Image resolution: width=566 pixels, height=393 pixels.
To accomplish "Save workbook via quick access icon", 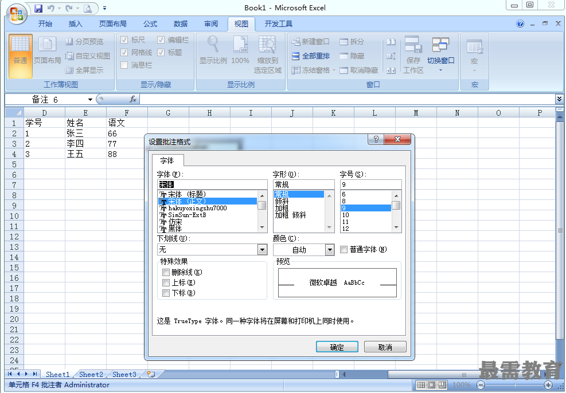I will (38, 8).
